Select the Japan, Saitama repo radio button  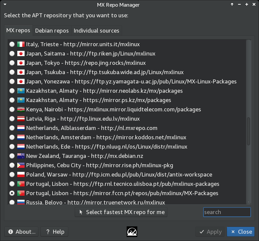[12, 54]
